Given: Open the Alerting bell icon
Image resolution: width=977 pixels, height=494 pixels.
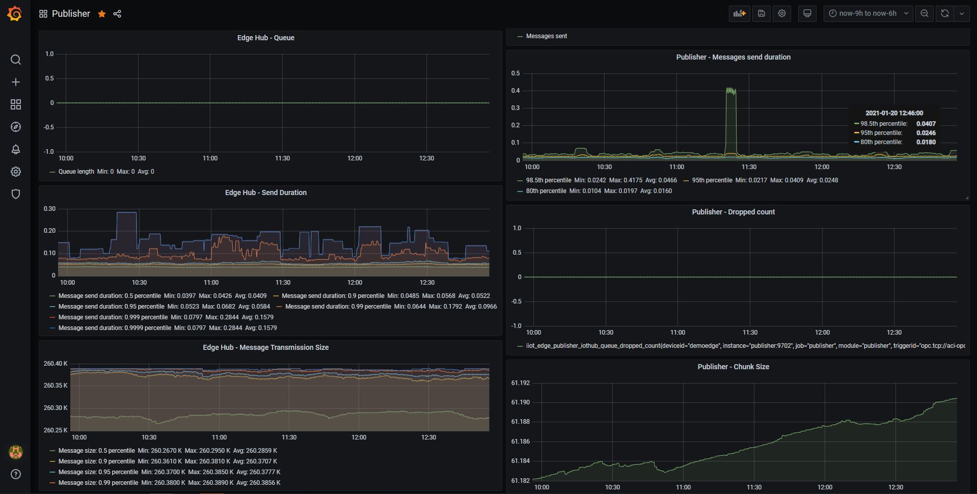Looking at the screenshot, I should (16, 149).
